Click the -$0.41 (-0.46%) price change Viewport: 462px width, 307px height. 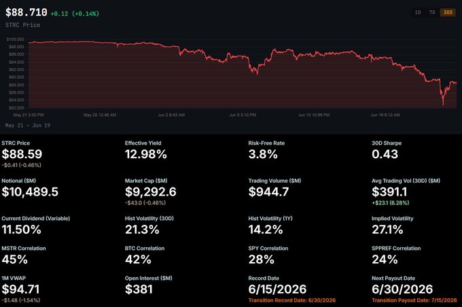coord(21,165)
